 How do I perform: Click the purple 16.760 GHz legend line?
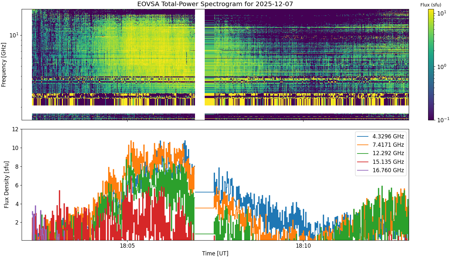pyautogui.click(x=364, y=171)
